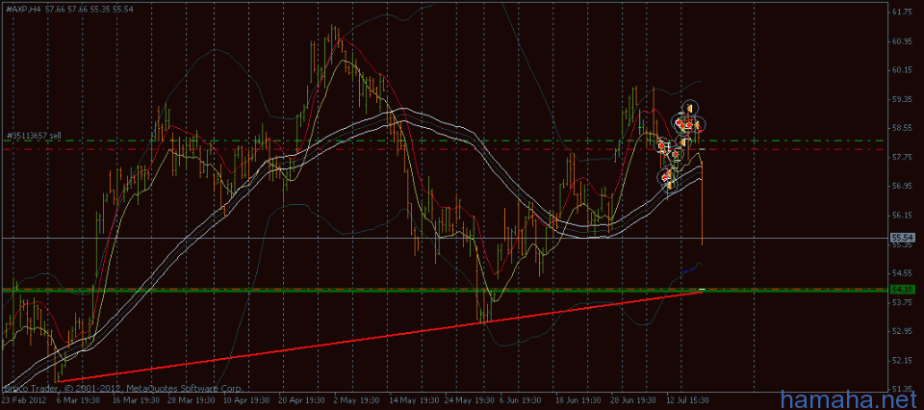Click the green 54.10 price level tag
924x410 pixels.
tap(902, 289)
